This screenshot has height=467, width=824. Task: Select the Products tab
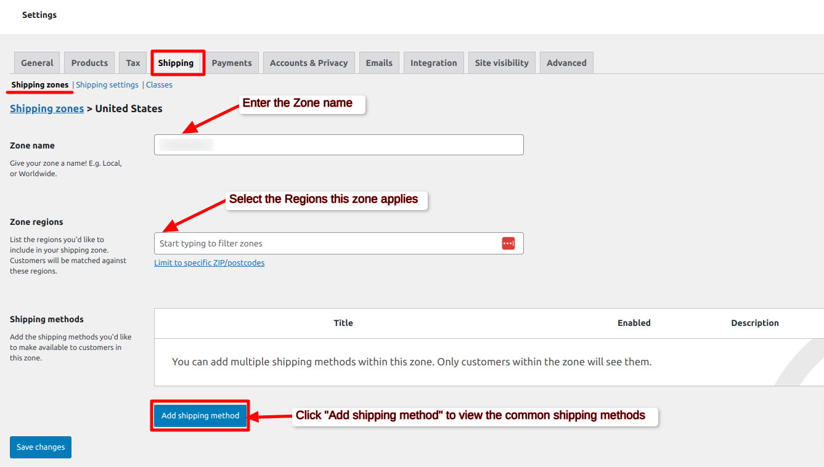point(89,62)
